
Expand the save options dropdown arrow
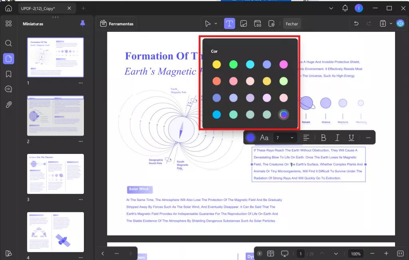391,24
